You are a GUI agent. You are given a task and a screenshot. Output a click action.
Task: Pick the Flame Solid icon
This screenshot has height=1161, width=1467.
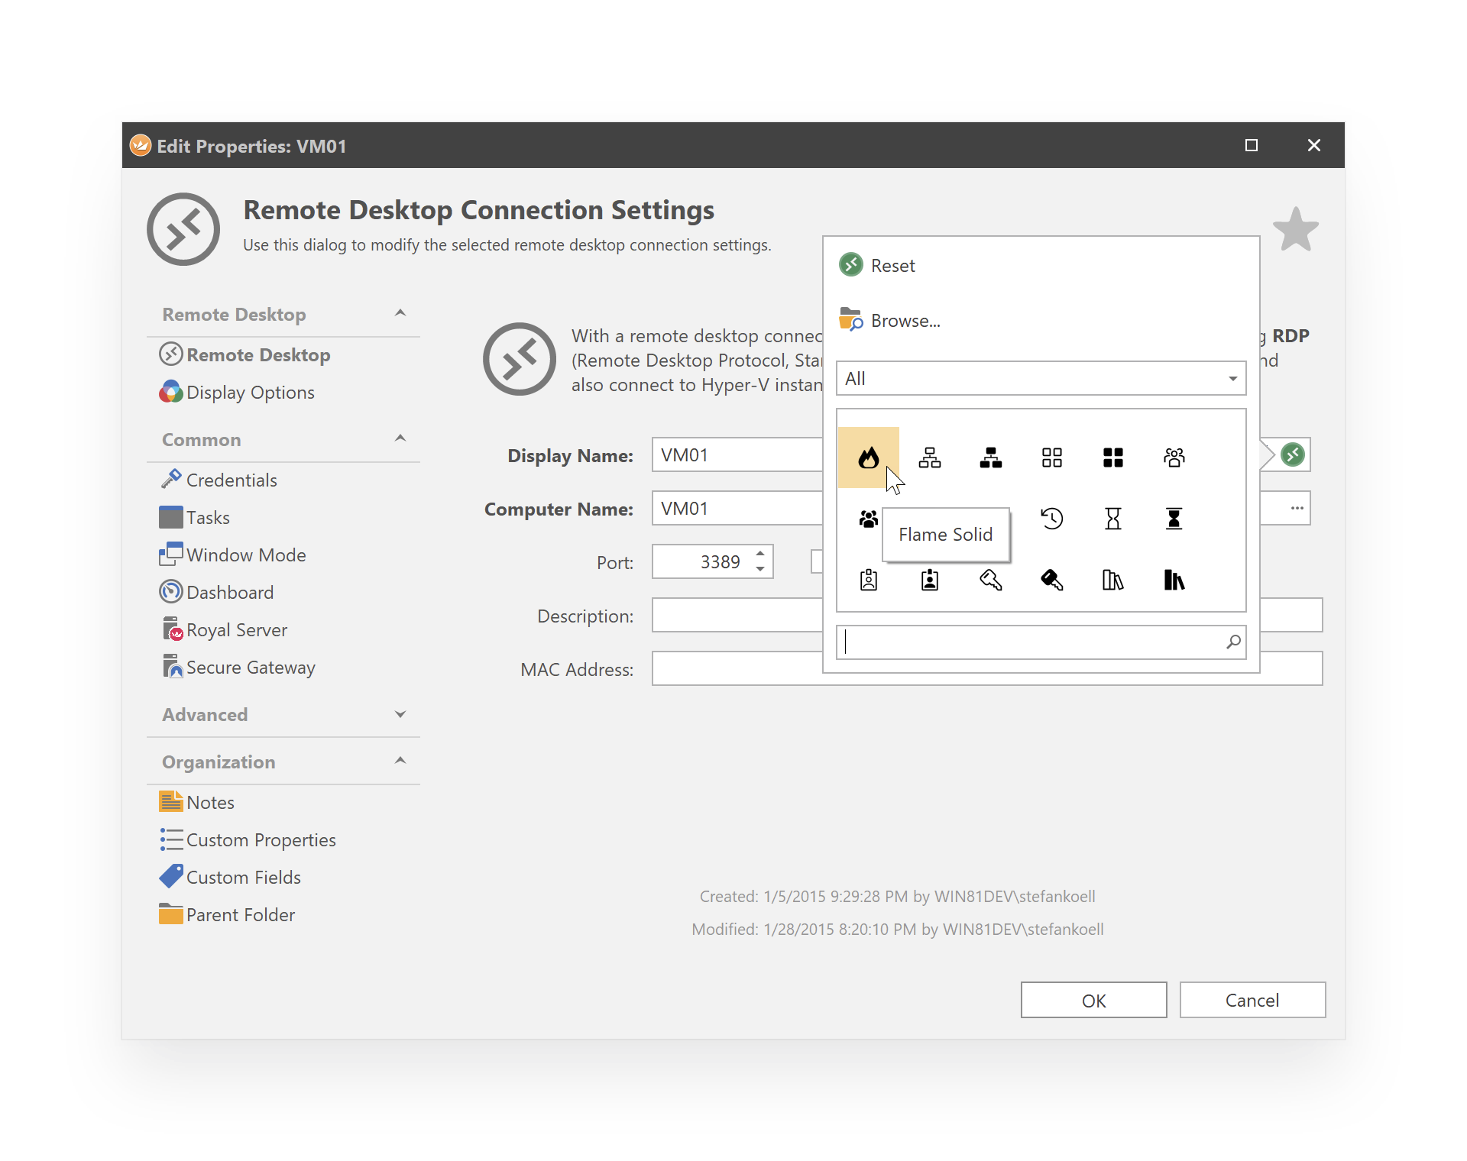coord(868,458)
